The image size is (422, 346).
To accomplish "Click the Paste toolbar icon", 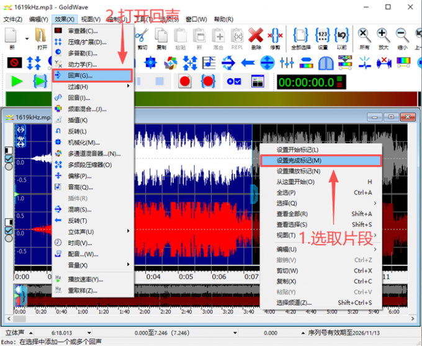I will point(181,35).
